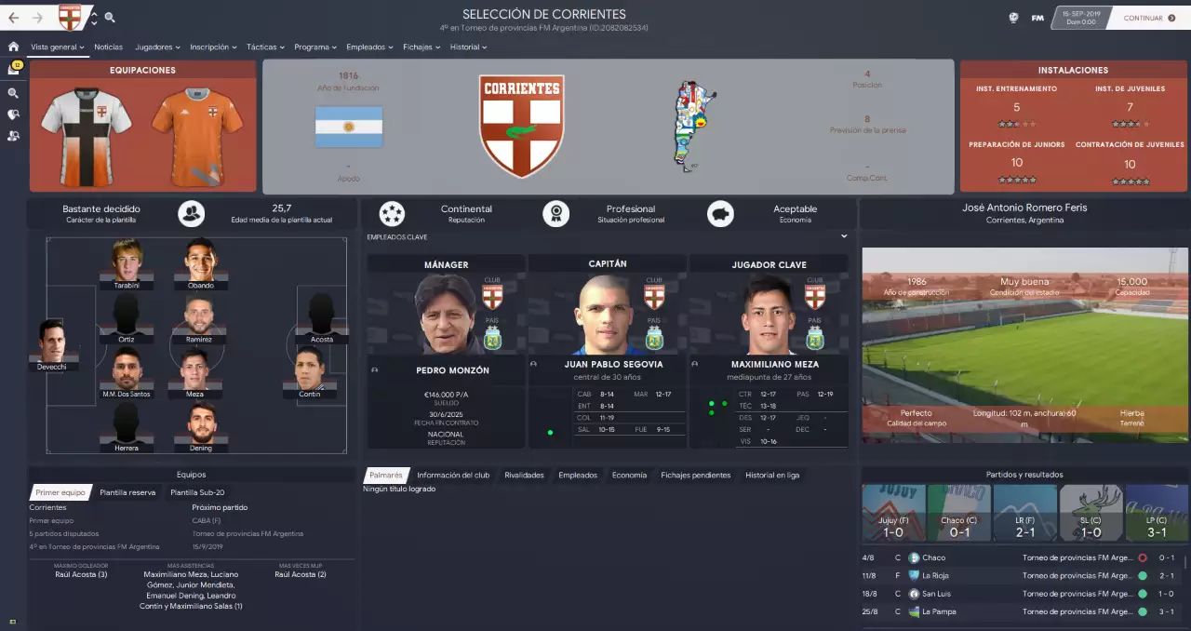The image size is (1191, 631).
Task: Expand the Empleados Clave dropdown arrow
Action: point(844,236)
